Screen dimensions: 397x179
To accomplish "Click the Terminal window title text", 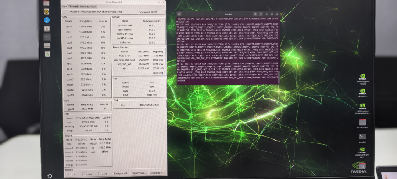I will (x=228, y=14).
